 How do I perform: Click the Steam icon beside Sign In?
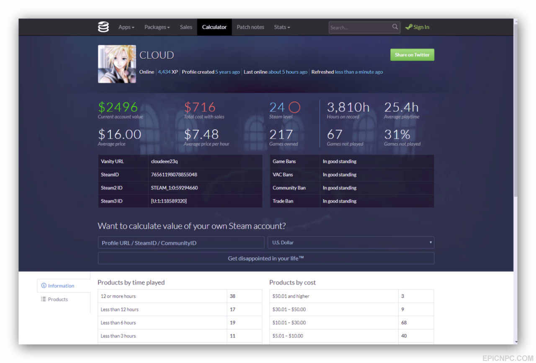click(x=409, y=27)
